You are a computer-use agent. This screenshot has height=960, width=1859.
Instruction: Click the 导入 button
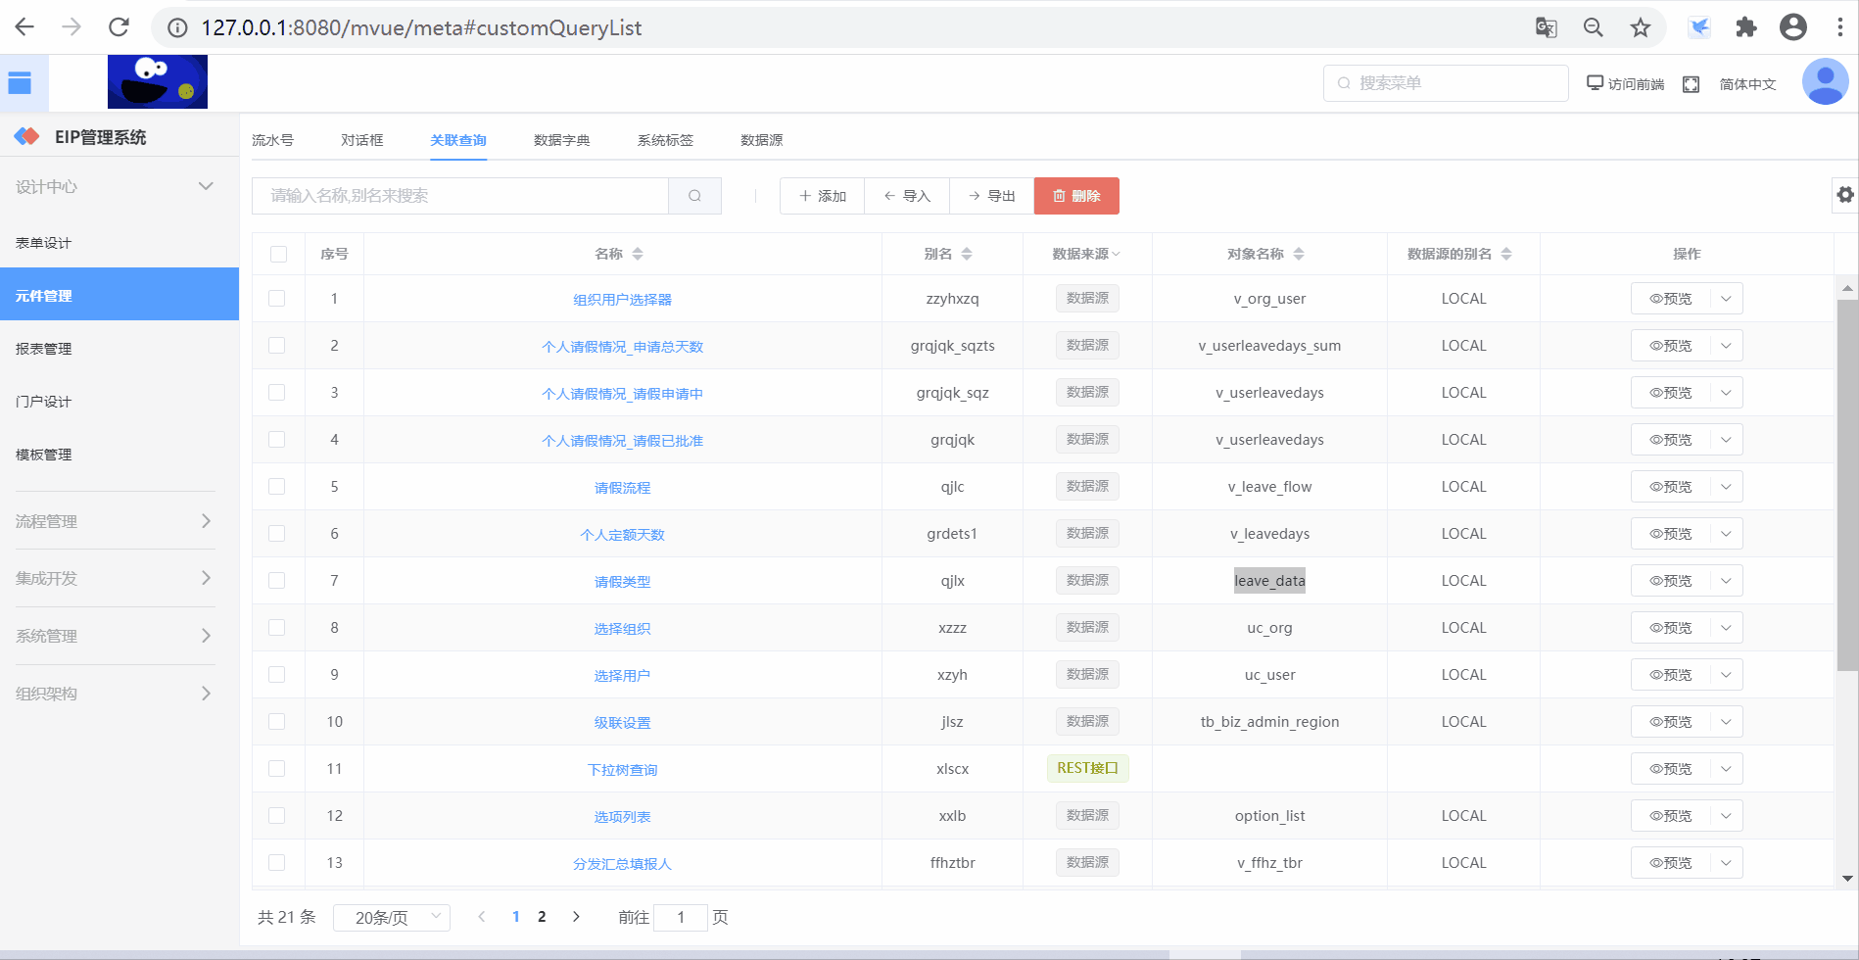tap(907, 196)
